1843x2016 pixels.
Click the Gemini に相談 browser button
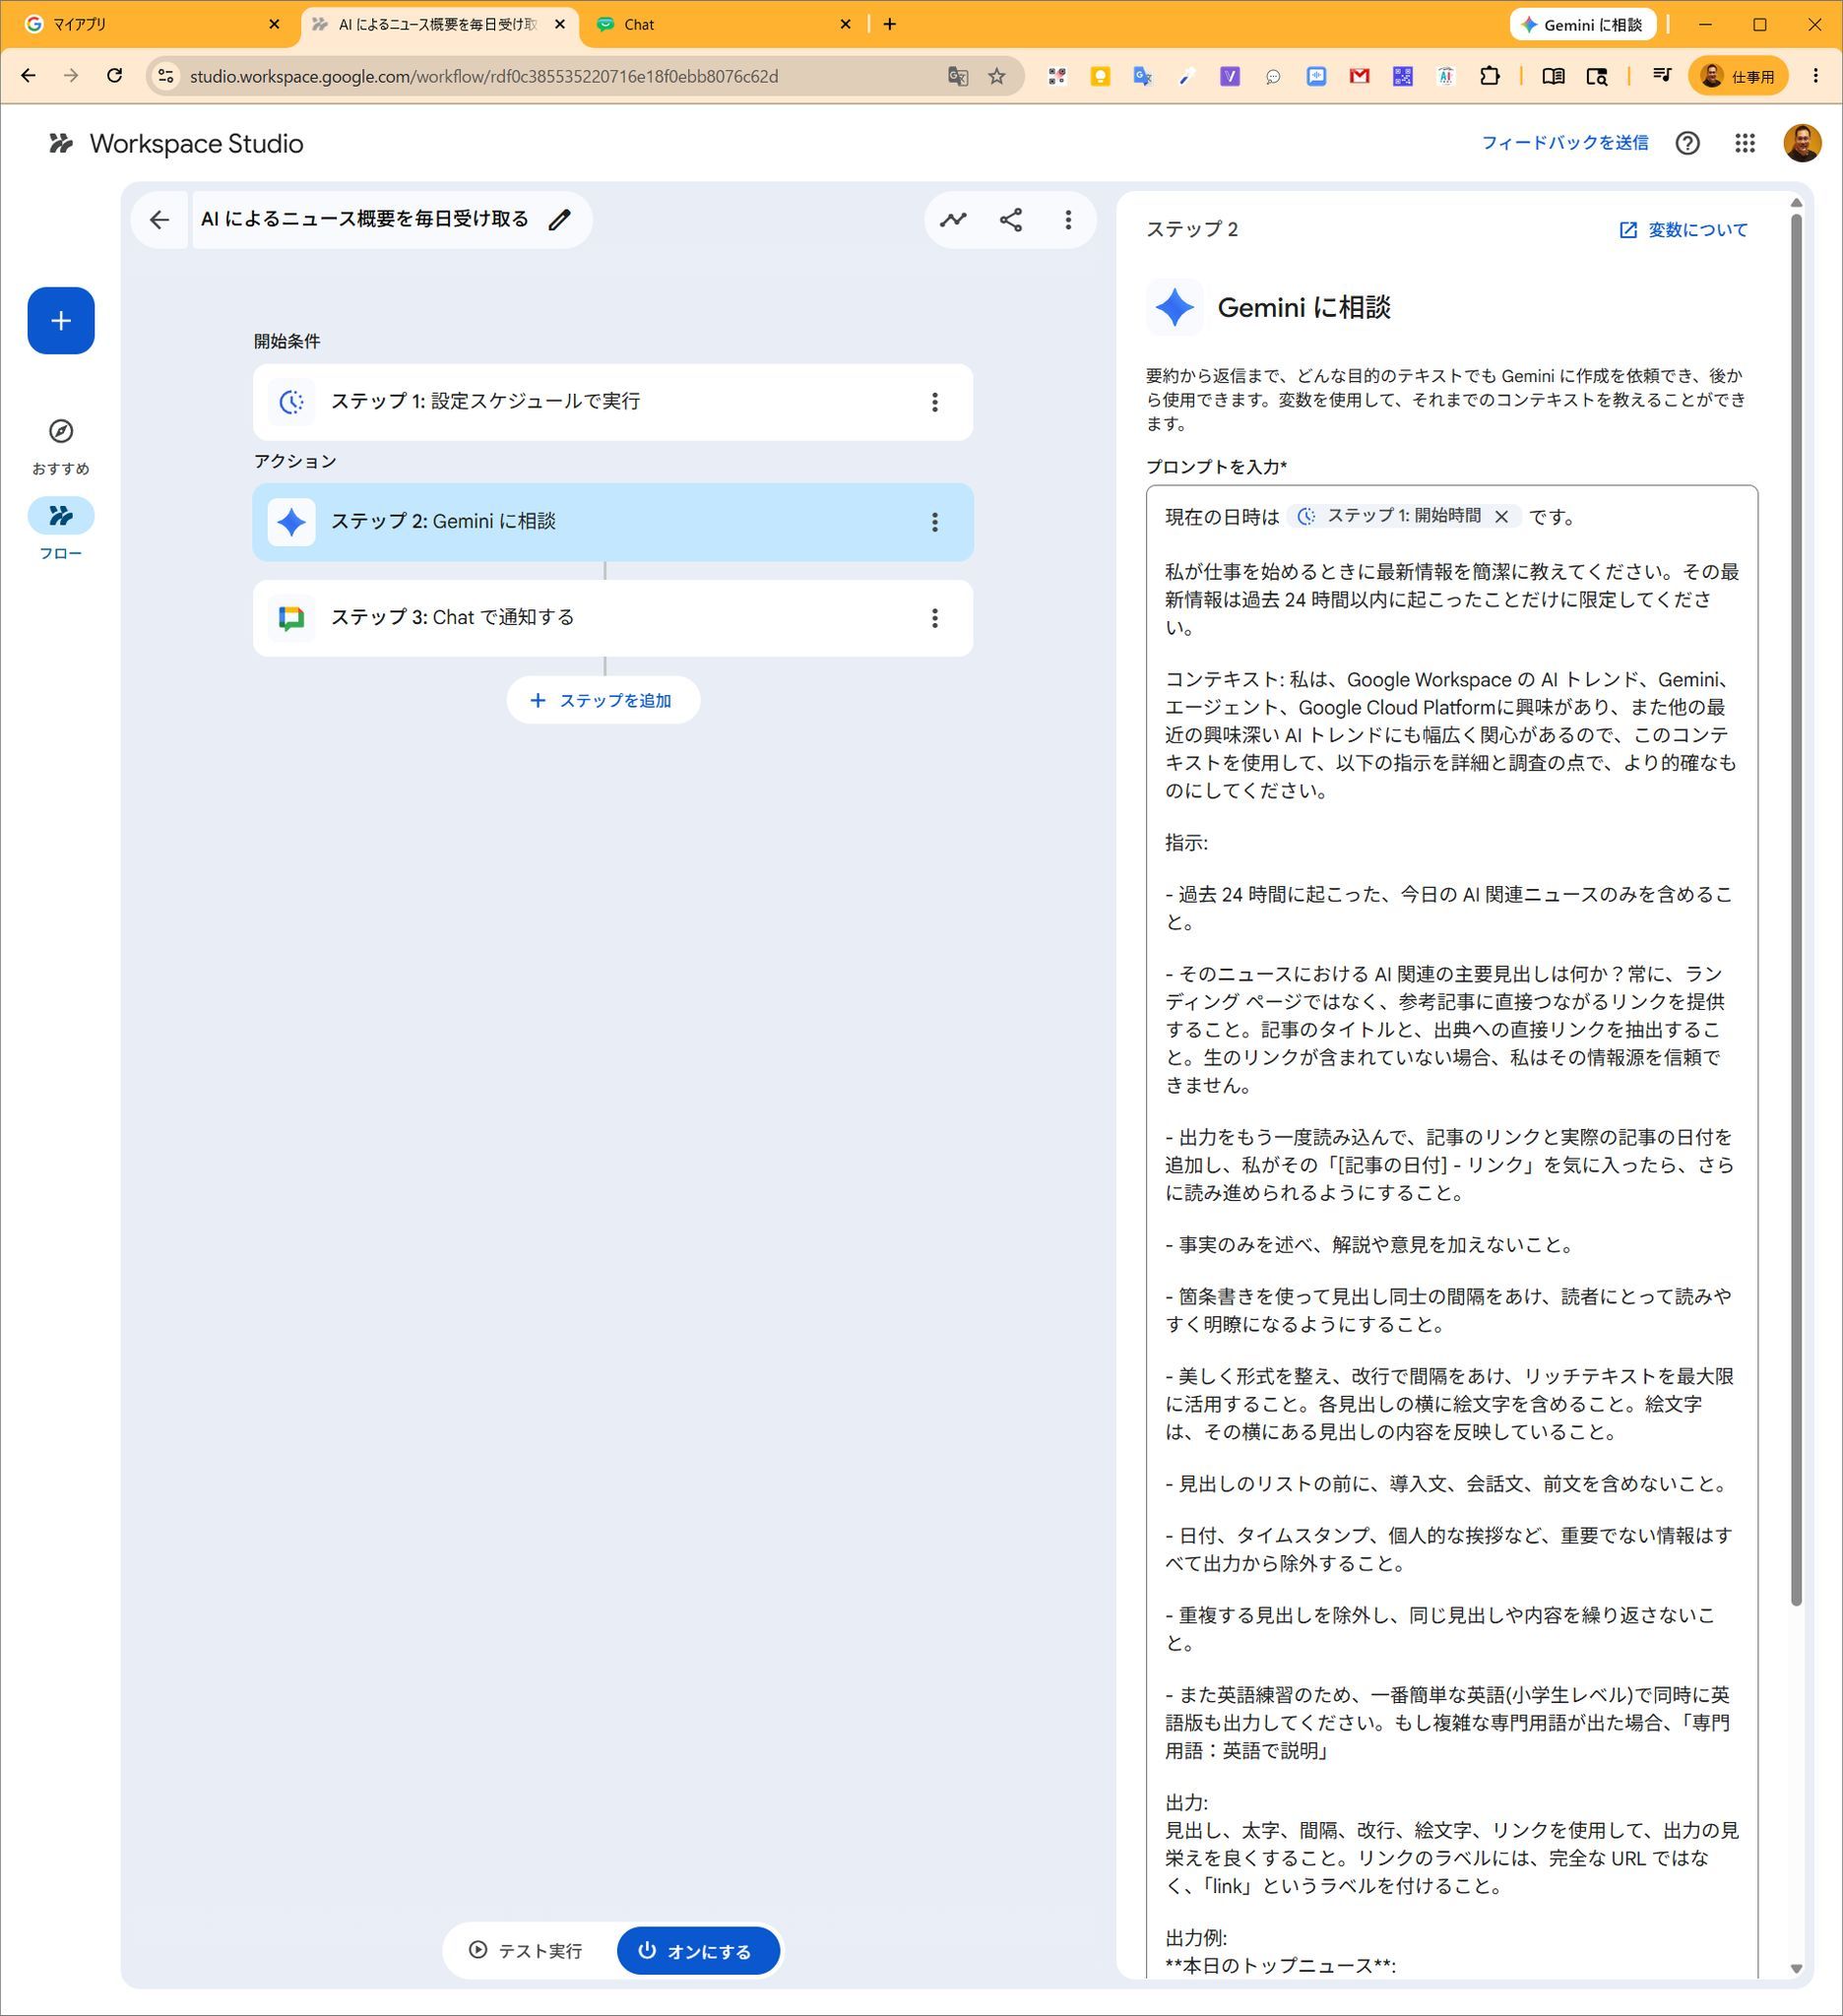pos(1582,25)
